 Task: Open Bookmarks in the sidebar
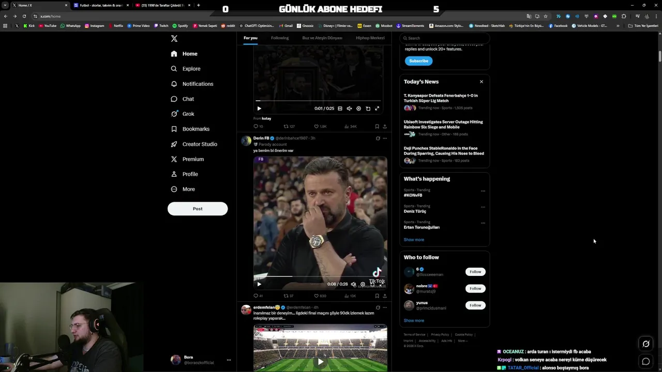(190, 129)
